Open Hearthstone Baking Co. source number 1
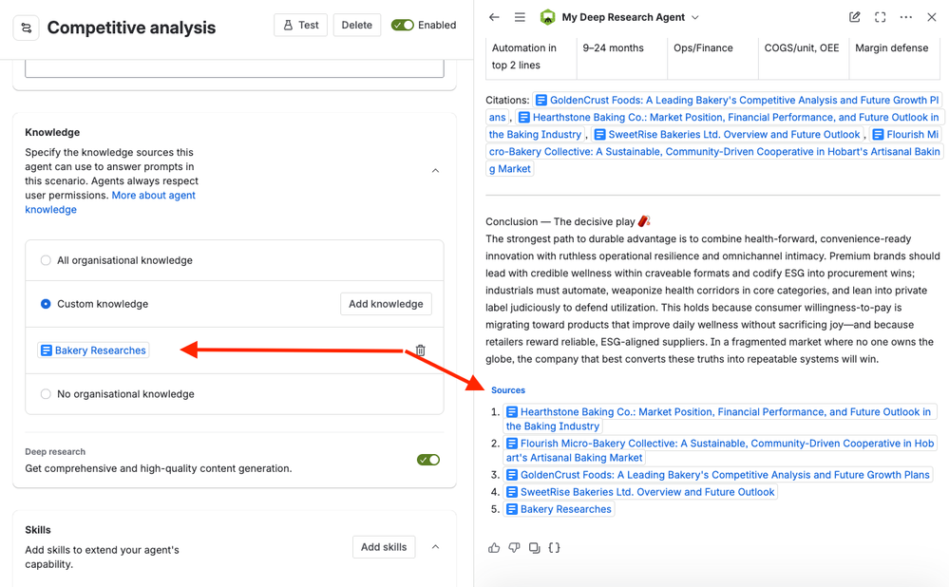The width and height of the screenshot is (949, 587). [720, 419]
